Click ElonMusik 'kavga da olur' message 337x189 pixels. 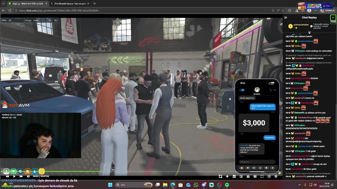306,164
